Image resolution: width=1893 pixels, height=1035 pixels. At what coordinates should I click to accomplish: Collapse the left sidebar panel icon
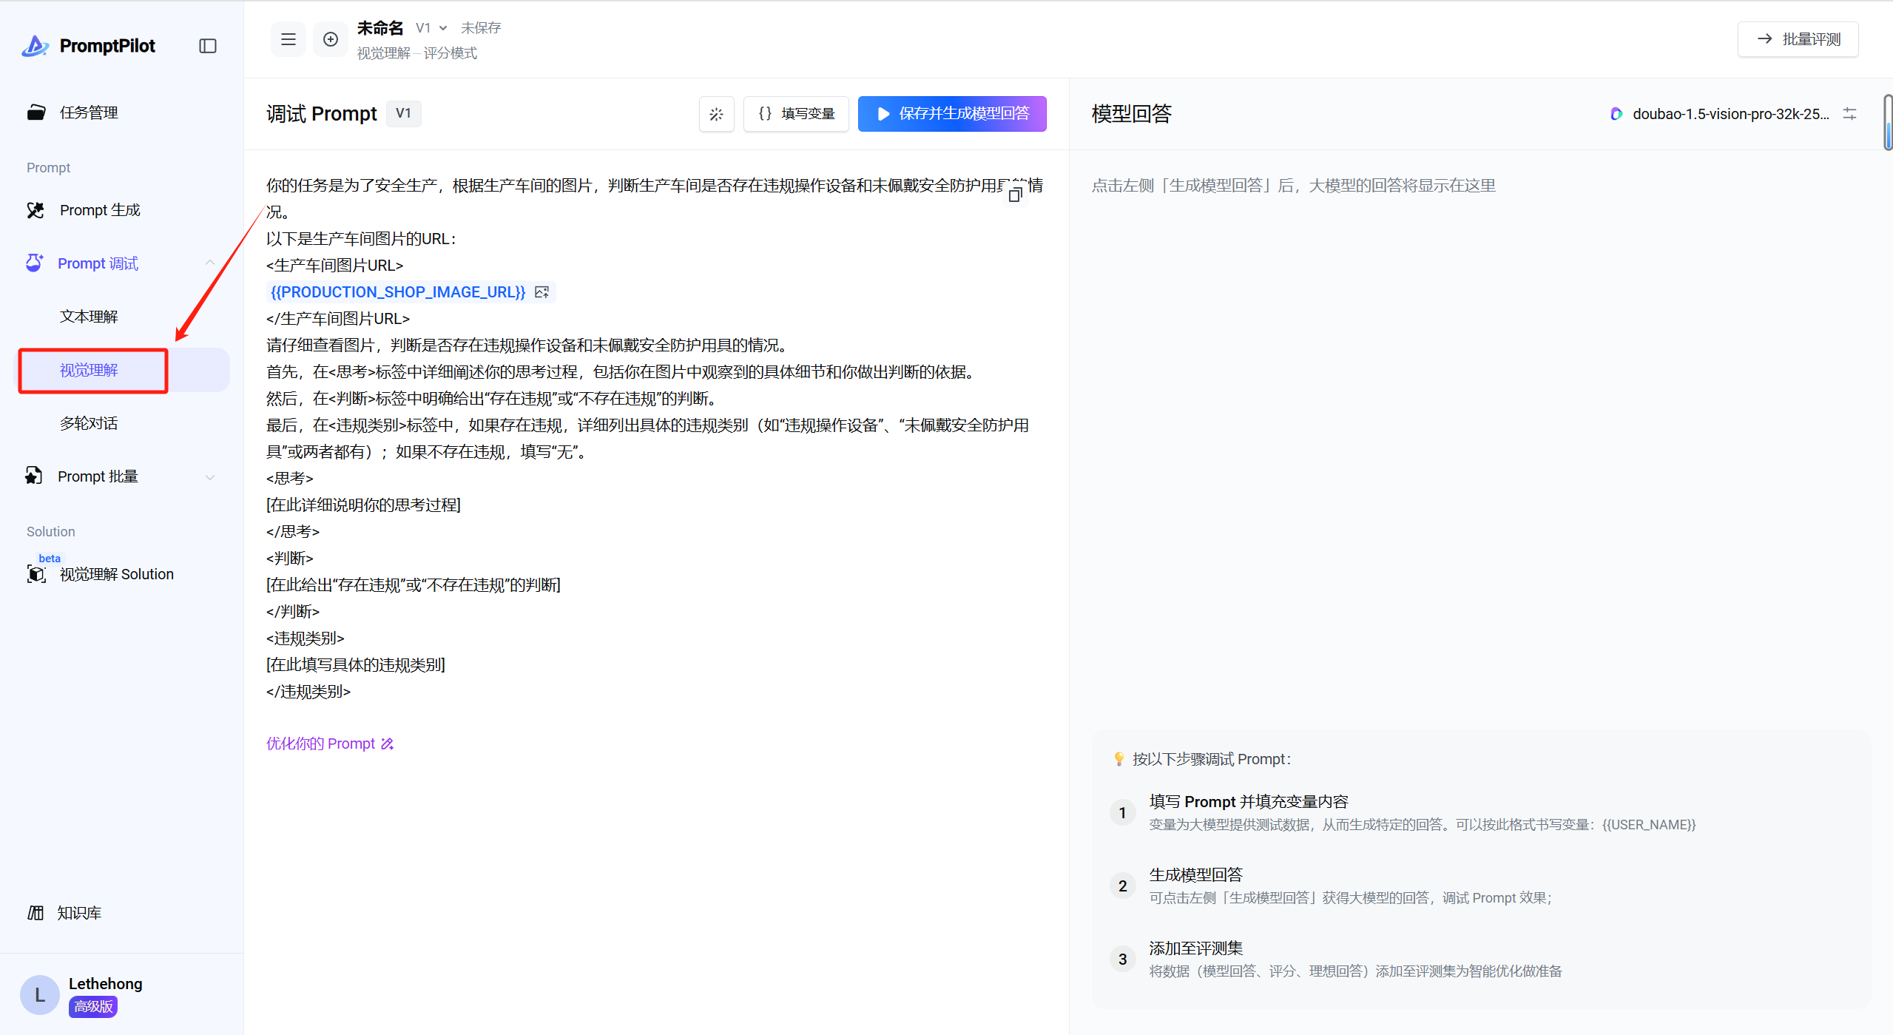pyautogui.click(x=208, y=46)
